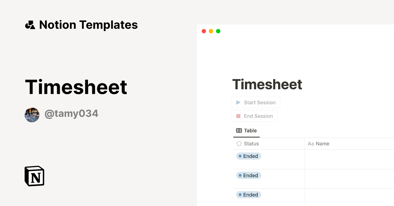The width and height of the screenshot is (394, 206).
Task: Click the Status property spinner icon
Action: tap(239, 144)
